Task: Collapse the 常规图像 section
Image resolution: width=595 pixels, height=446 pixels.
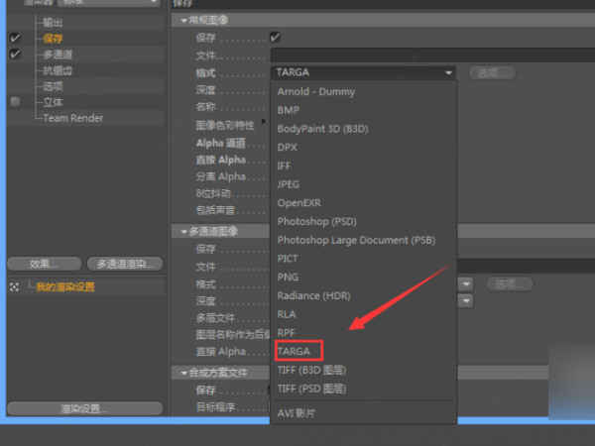Action: click(x=184, y=20)
